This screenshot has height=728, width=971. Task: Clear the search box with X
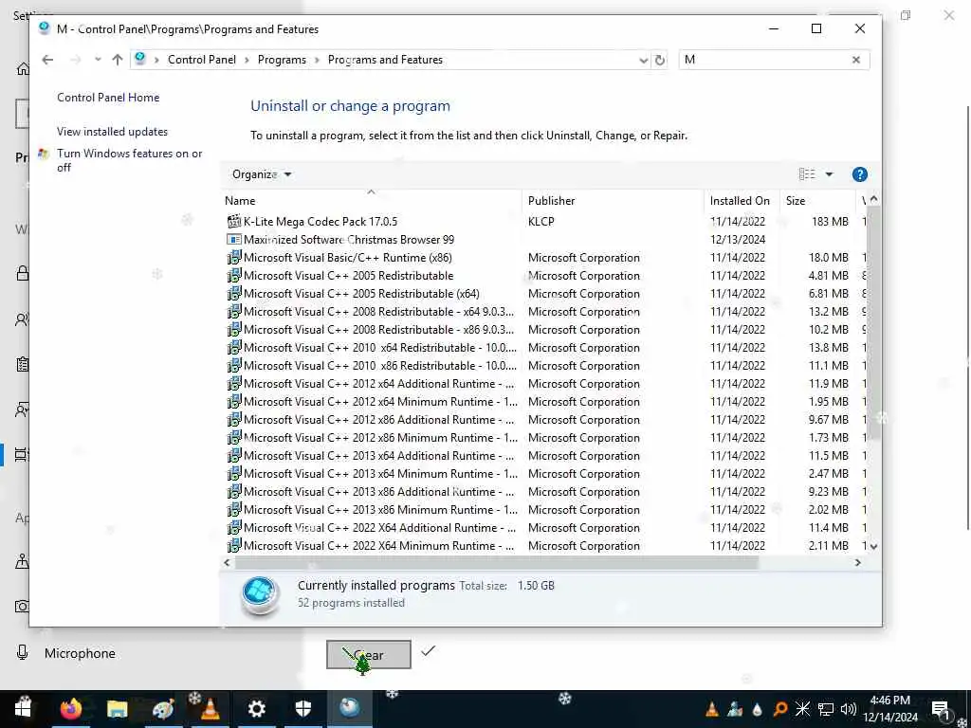(x=856, y=60)
